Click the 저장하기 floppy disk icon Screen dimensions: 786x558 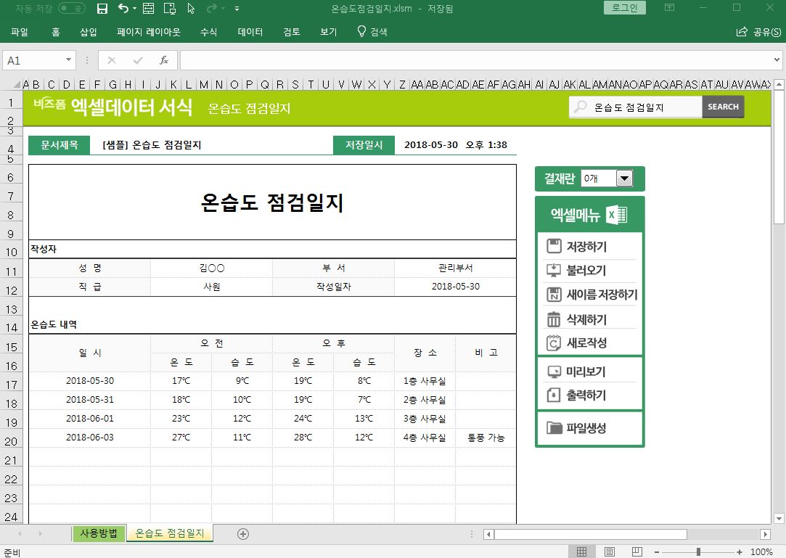[554, 246]
